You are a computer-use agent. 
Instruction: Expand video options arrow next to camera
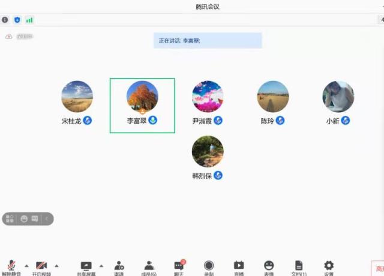tap(56, 265)
